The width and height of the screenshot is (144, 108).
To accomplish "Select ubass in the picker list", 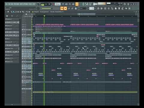I will pos(12,39).
